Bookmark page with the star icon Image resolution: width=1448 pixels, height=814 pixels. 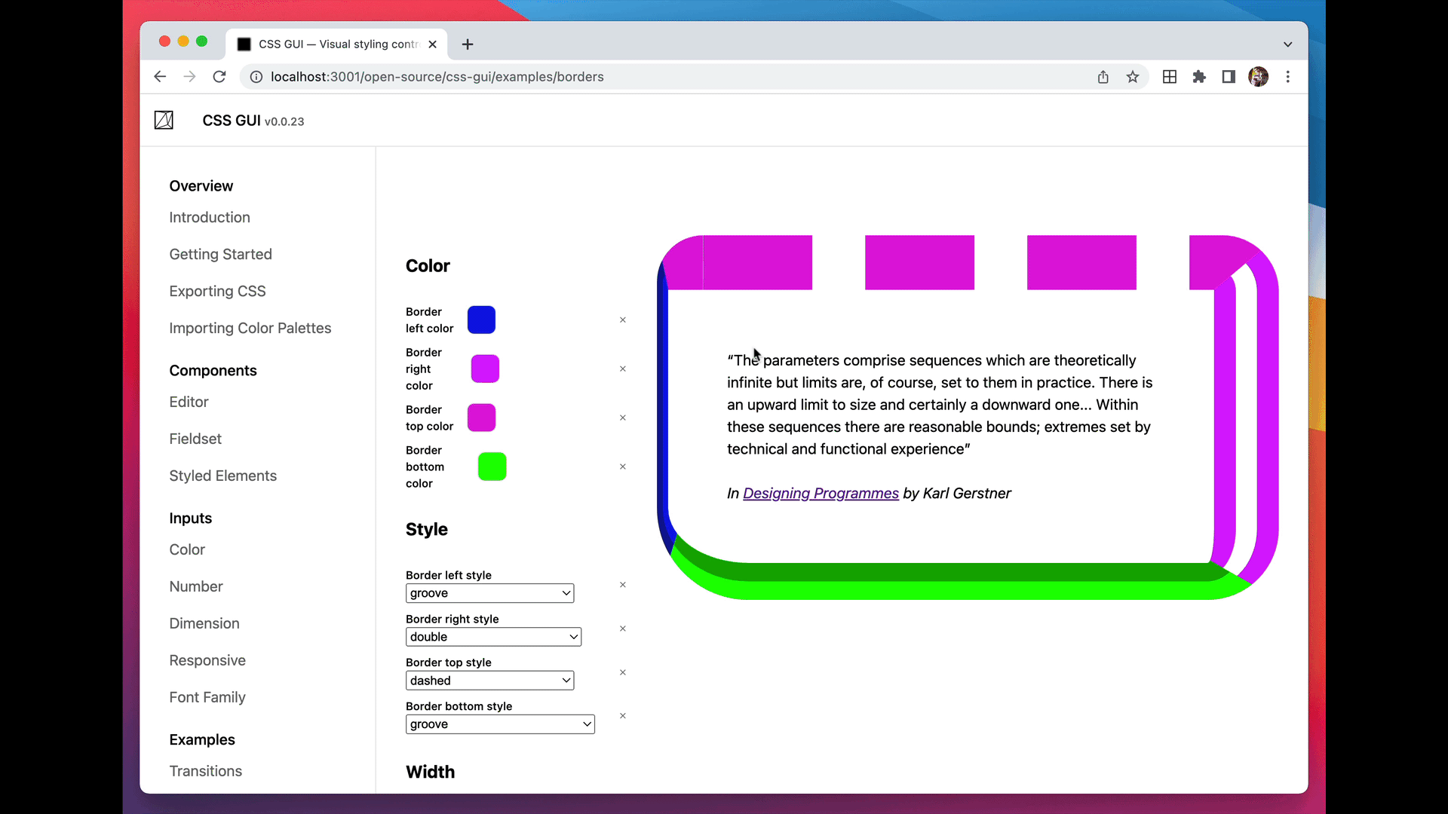pos(1133,77)
